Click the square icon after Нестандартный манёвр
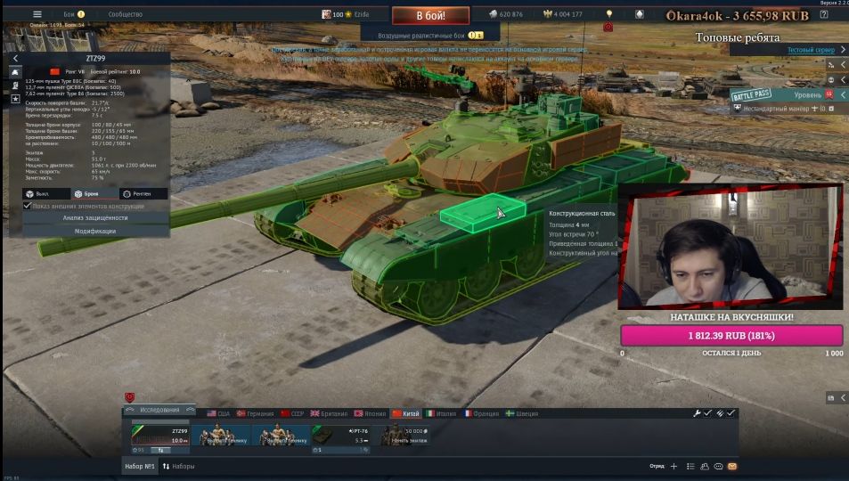The image size is (849, 481). click(x=832, y=109)
